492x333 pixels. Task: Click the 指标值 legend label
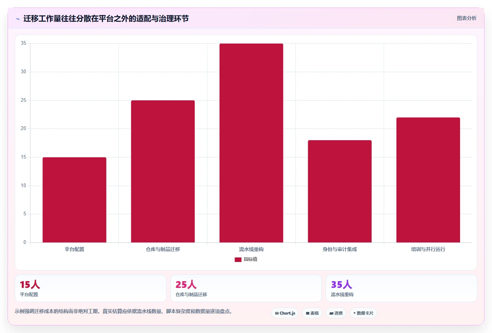pyautogui.click(x=250, y=259)
